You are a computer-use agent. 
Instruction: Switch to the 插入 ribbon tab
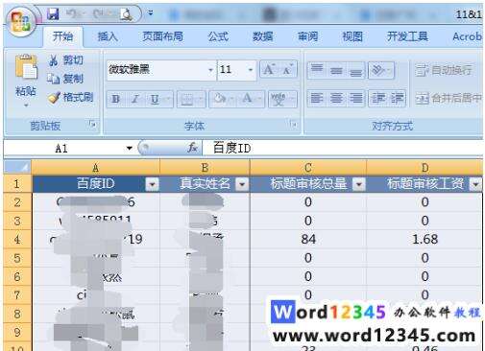[108, 36]
